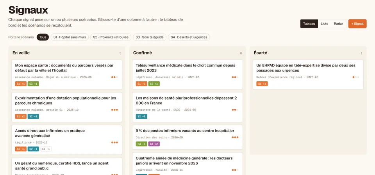Click strength dots on maisons de santé card
Image resolution: width=375 pixels, height=175 pixels.
pyautogui.click(x=235, y=110)
